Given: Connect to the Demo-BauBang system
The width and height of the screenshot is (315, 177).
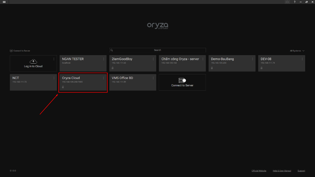Looking at the screenshot, I should (x=232, y=63).
